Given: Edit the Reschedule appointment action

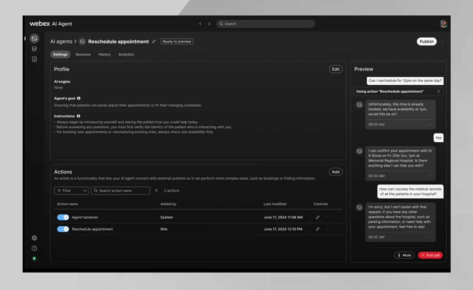Looking at the screenshot, I should [x=318, y=229].
